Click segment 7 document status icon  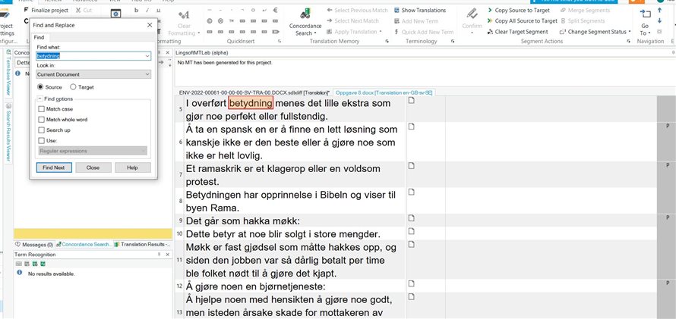[411, 165]
